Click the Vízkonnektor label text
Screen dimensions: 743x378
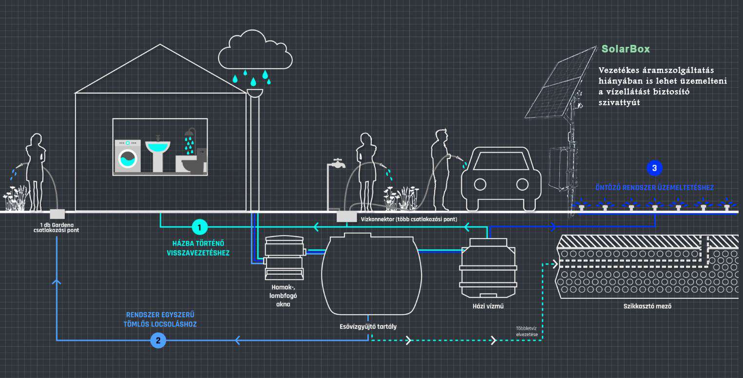[409, 219]
